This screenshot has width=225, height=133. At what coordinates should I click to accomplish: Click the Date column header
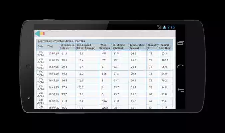pos(41,46)
